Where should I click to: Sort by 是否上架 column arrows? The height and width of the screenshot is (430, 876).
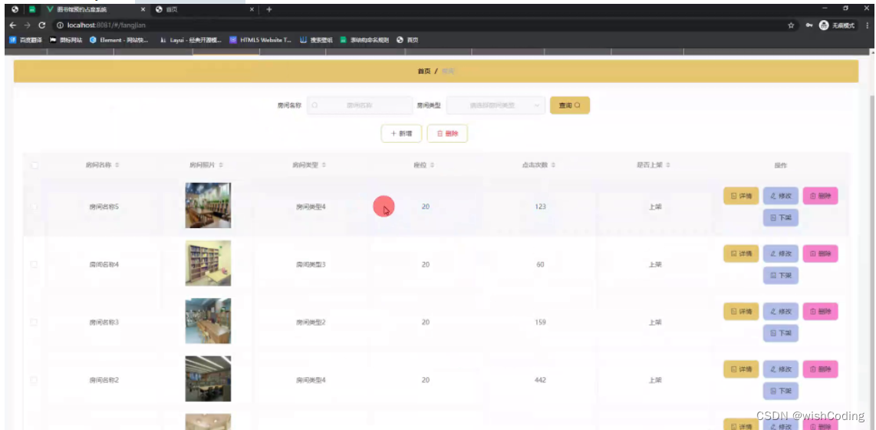click(667, 165)
